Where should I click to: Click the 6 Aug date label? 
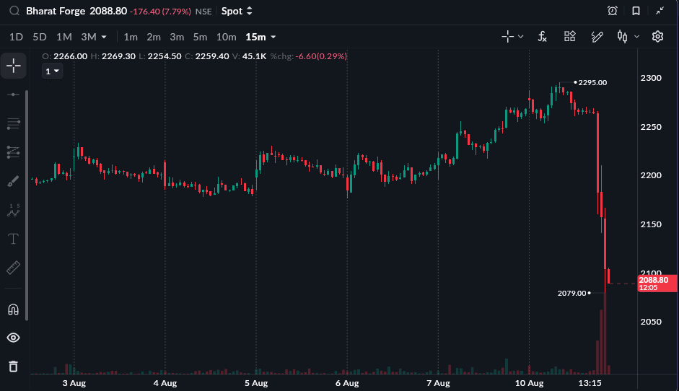tap(347, 383)
